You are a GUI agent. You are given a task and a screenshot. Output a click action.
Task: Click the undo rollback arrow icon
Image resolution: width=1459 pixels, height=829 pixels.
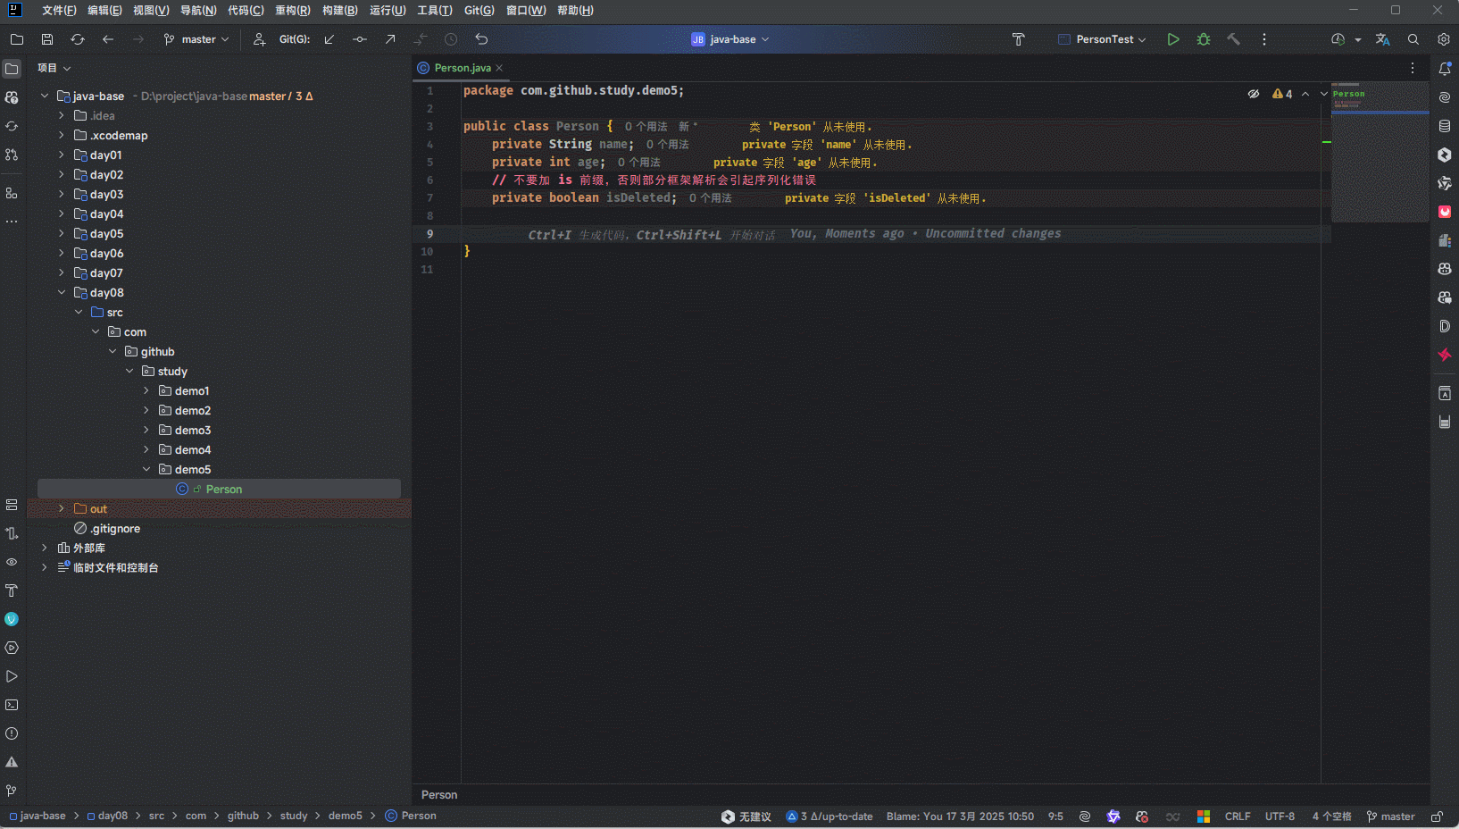pos(481,39)
